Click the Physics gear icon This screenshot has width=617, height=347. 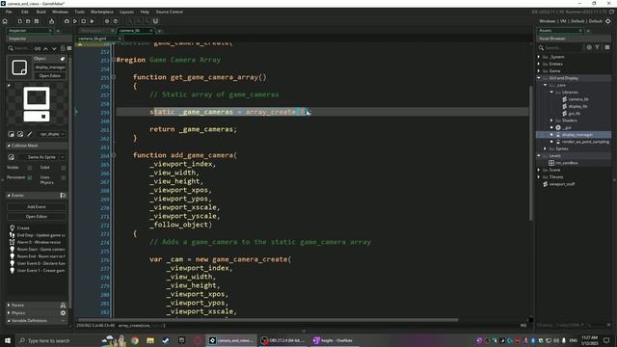[x=63, y=313]
